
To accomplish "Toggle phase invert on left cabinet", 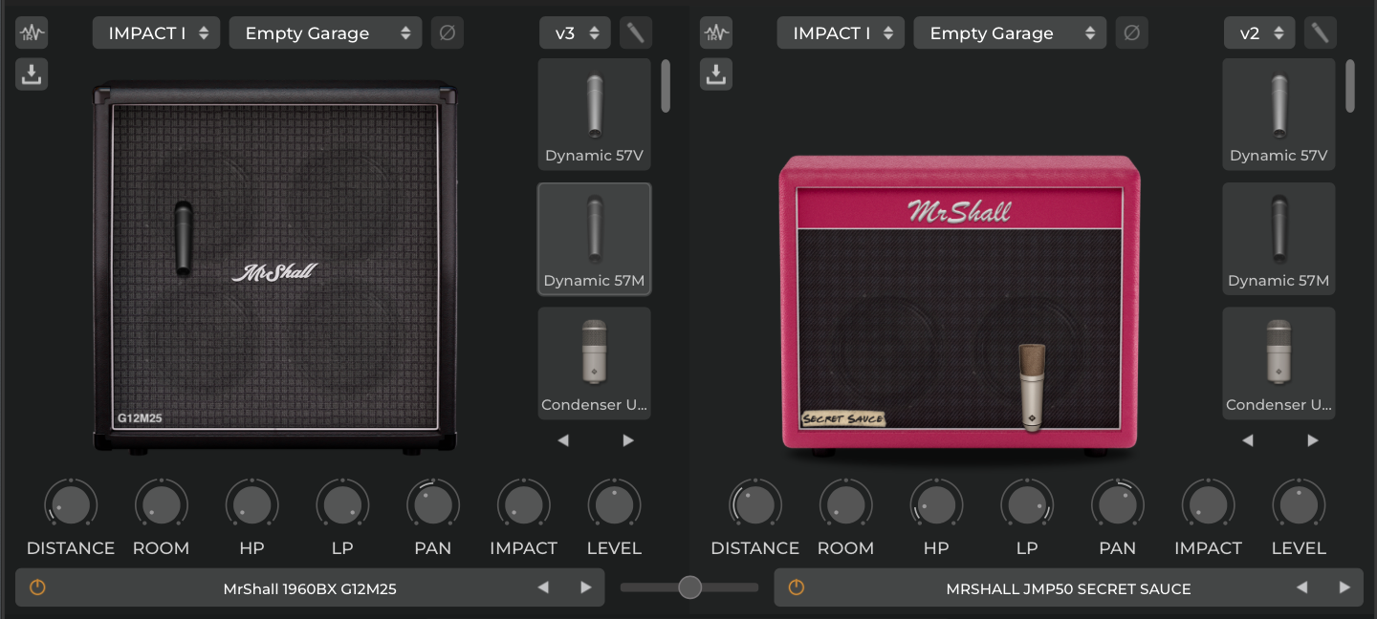I will [x=447, y=33].
